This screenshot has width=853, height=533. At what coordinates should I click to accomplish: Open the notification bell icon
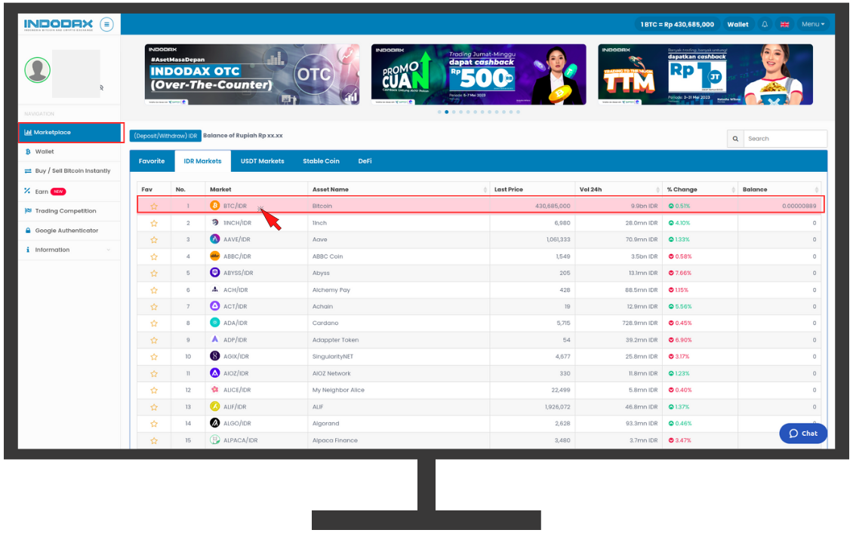coord(765,24)
